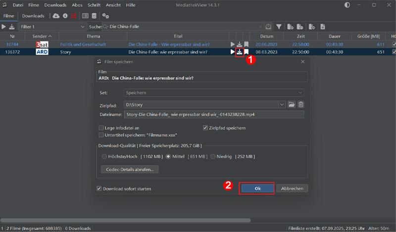Click '0 Downloads' in the status bar
The height and width of the screenshot is (232, 396).
click(x=78, y=228)
